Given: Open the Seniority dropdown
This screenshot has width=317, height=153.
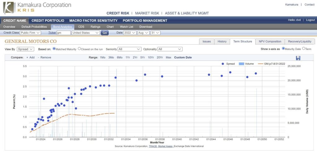Looking at the screenshot, I should pyautogui.click(x=129, y=49).
